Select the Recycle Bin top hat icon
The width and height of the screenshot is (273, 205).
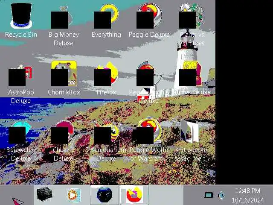pyautogui.click(x=21, y=16)
